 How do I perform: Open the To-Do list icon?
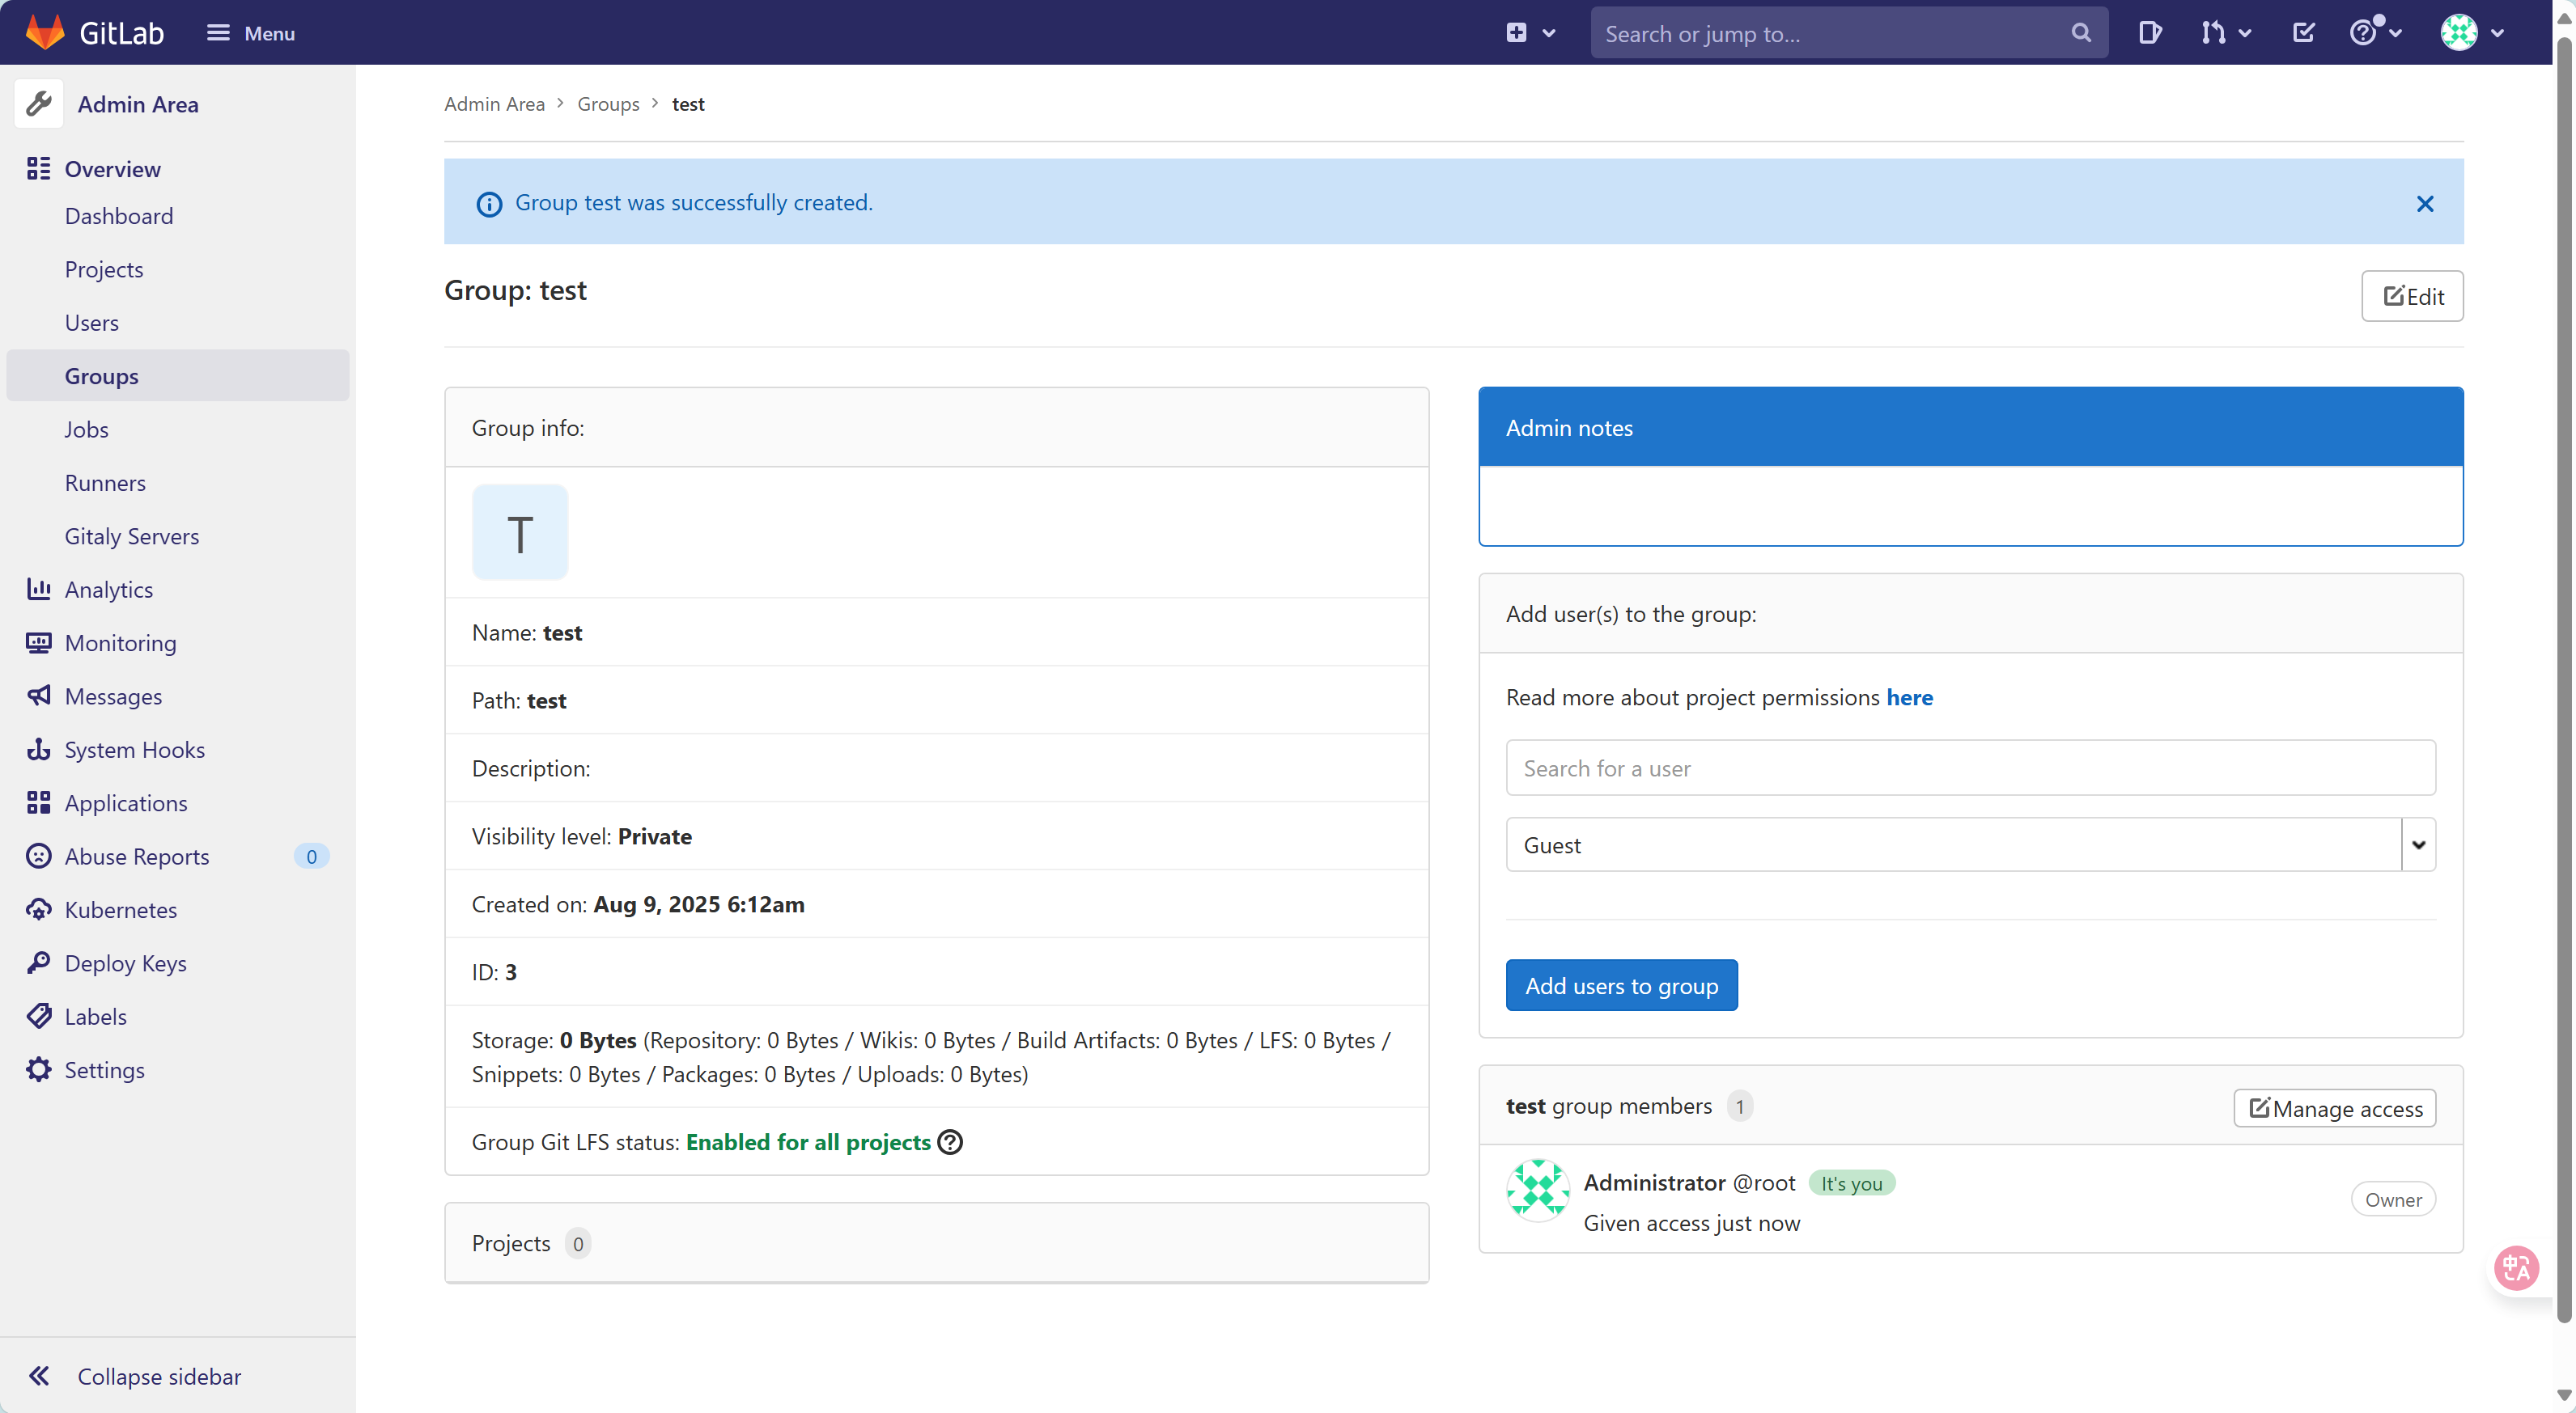click(x=2303, y=33)
